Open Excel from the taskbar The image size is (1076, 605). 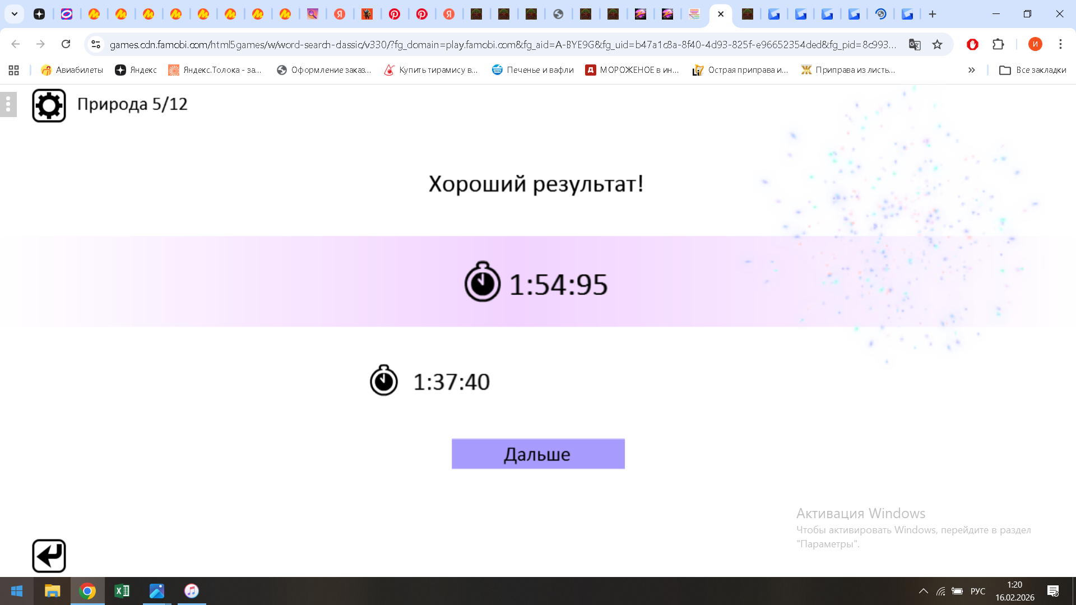click(x=122, y=591)
